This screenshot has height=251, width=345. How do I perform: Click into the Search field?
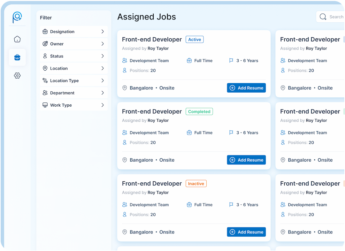[330, 17]
